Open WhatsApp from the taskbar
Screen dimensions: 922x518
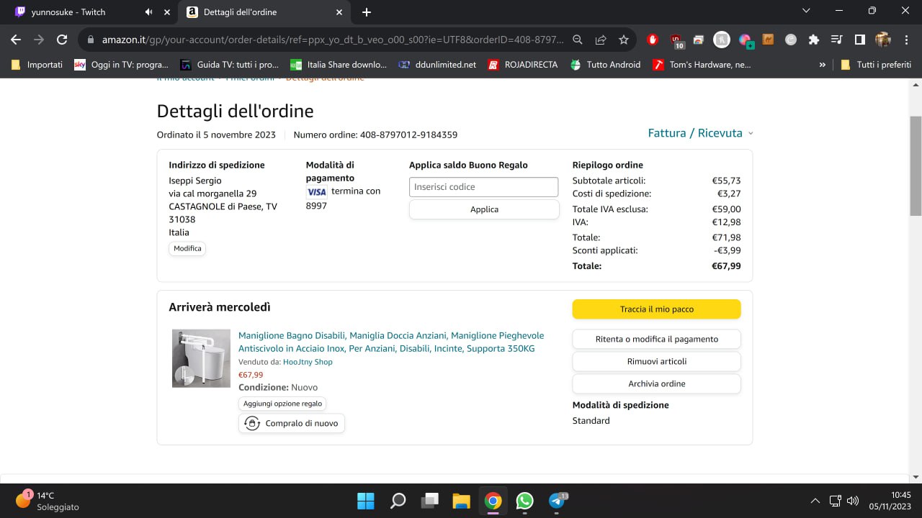(x=524, y=501)
